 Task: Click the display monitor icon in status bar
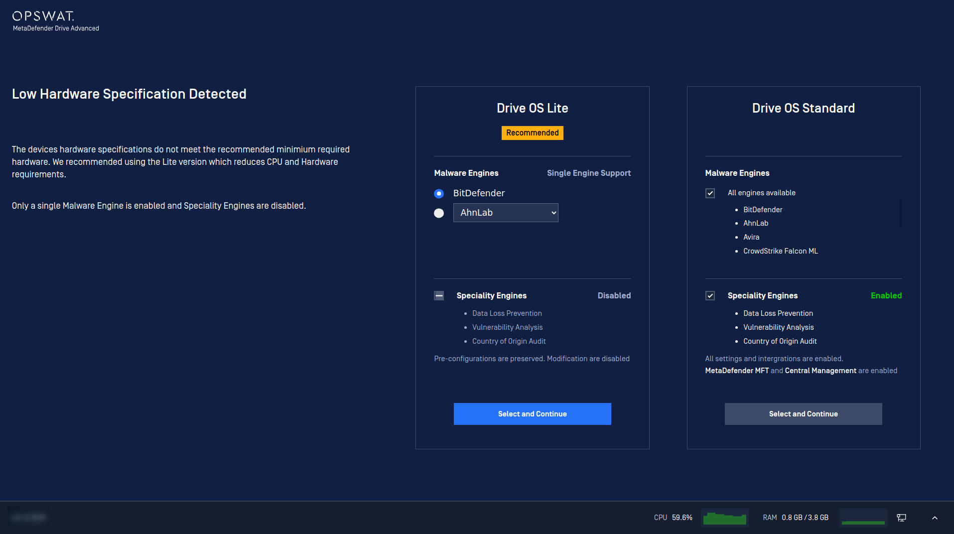click(x=902, y=518)
